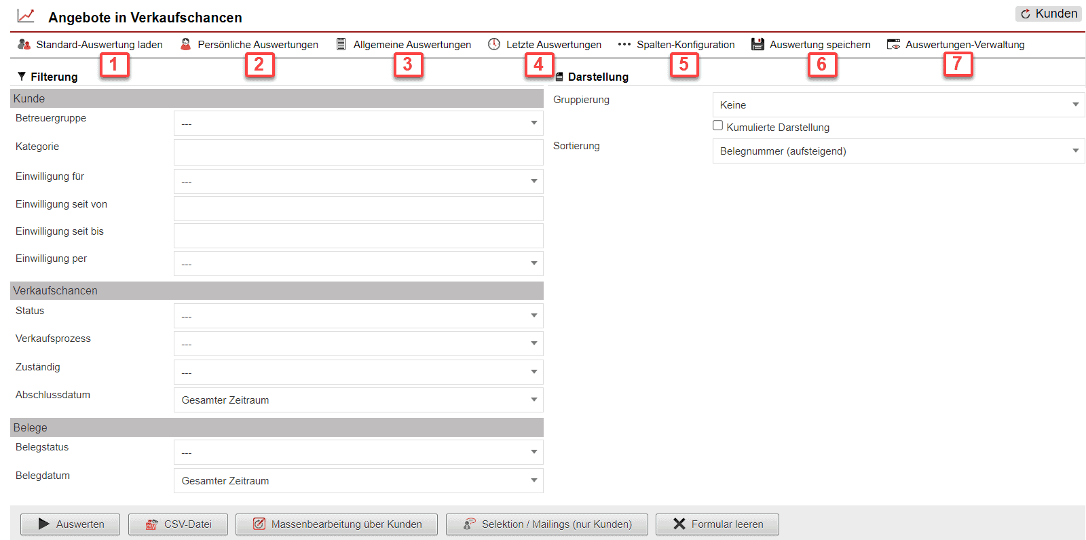Click the Spalten-Konfiguration three-dots icon
Screen dimensions: 1086x540
click(x=624, y=44)
